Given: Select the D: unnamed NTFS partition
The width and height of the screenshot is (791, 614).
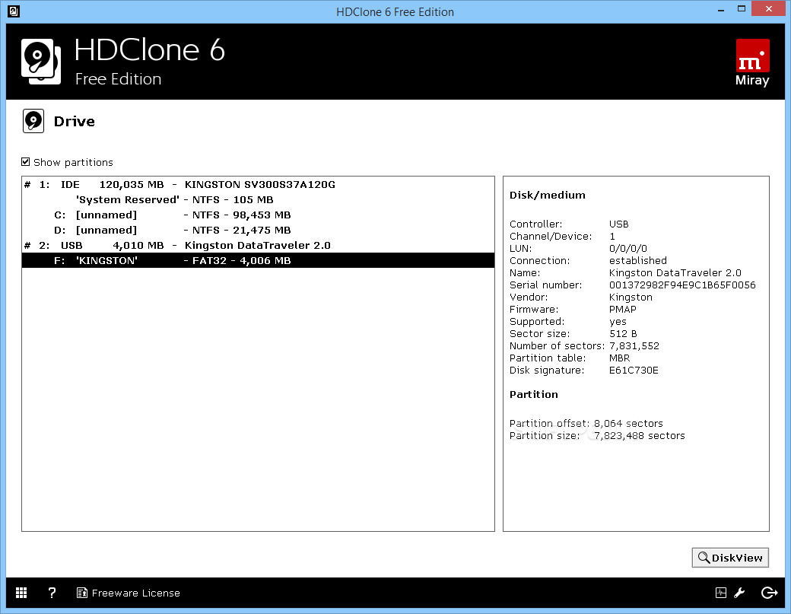Looking at the screenshot, I should coord(258,230).
